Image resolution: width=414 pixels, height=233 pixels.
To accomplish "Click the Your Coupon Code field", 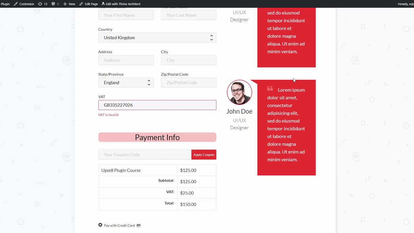I will [145, 154].
